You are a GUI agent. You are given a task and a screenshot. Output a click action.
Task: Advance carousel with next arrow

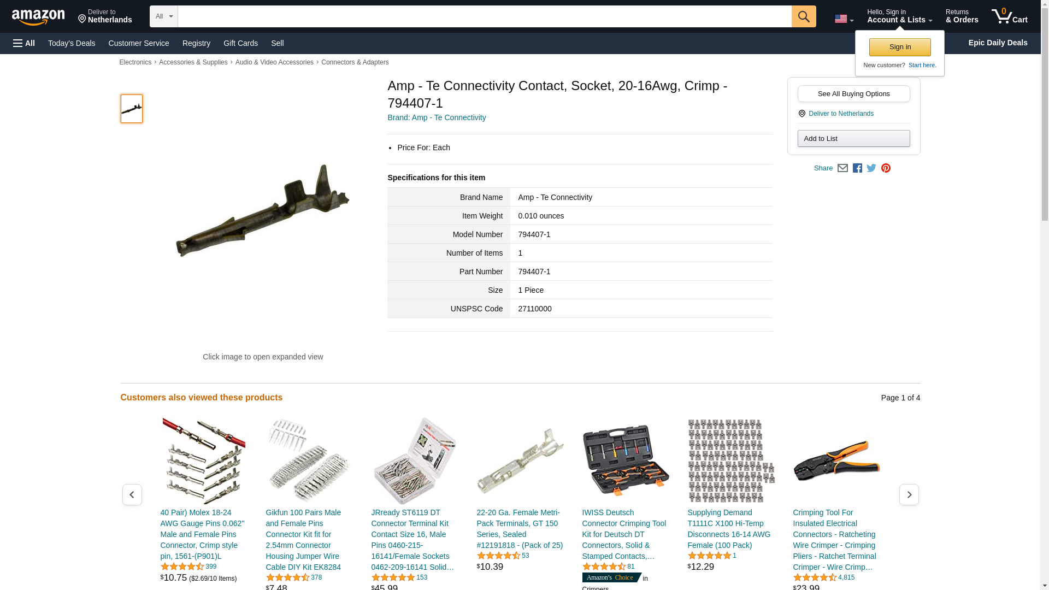pos(909,494)
